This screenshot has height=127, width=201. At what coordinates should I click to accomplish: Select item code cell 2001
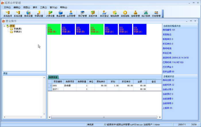[x=58, y=86]
